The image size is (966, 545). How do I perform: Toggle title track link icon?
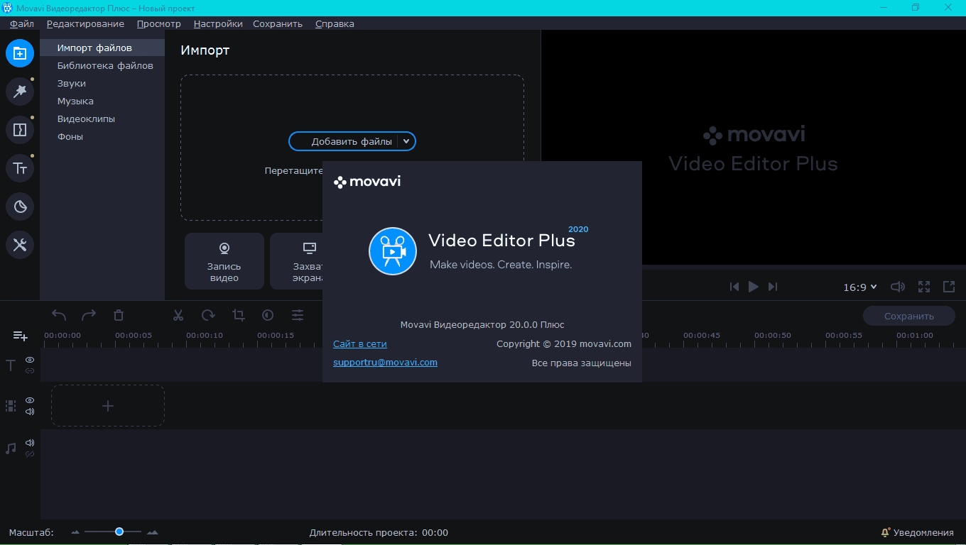pyautogui.click(x=30, y=370)
